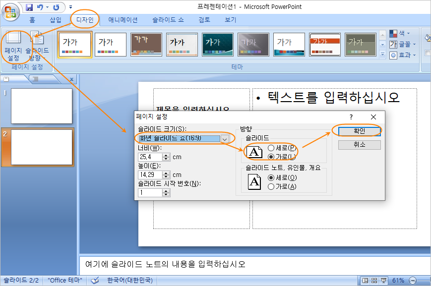Click the 61% zoom level
431x286 pixels.
(398, 281)
